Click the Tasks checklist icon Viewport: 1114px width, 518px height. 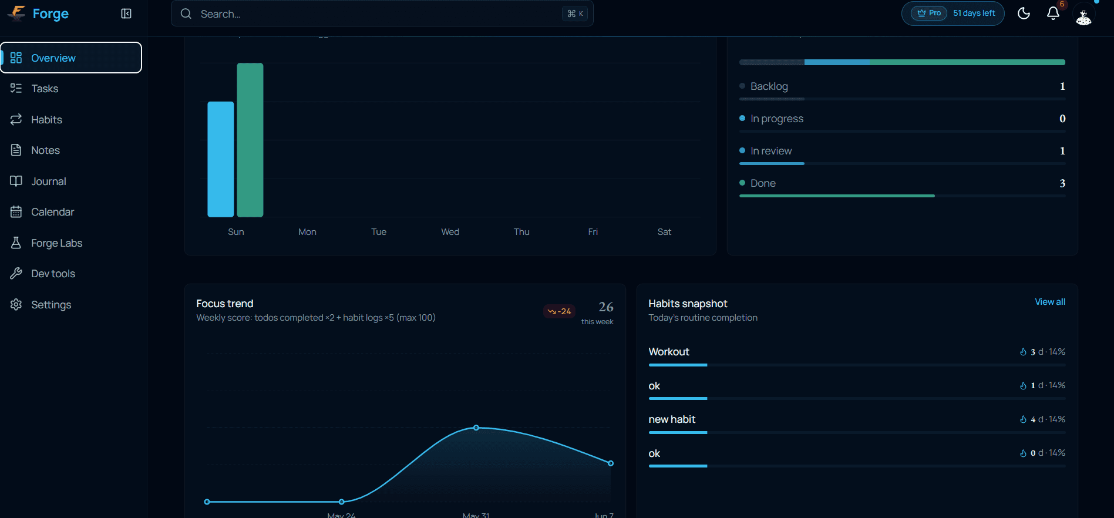click(x=16, y=88)
